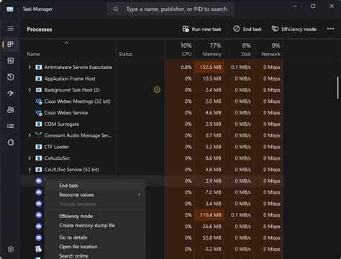Open the more options ellipsis menu
This screenshot has height=259, width=341.
[330, 29]
